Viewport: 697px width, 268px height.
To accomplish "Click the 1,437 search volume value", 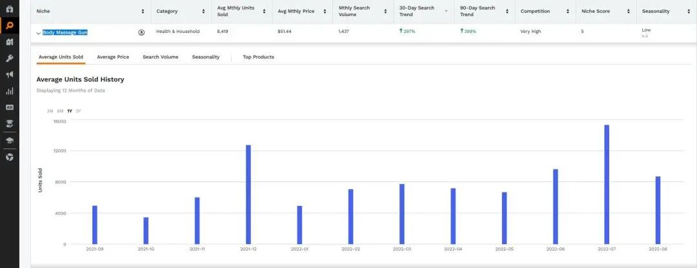I will pyautogui.click(x=343, y=32).
